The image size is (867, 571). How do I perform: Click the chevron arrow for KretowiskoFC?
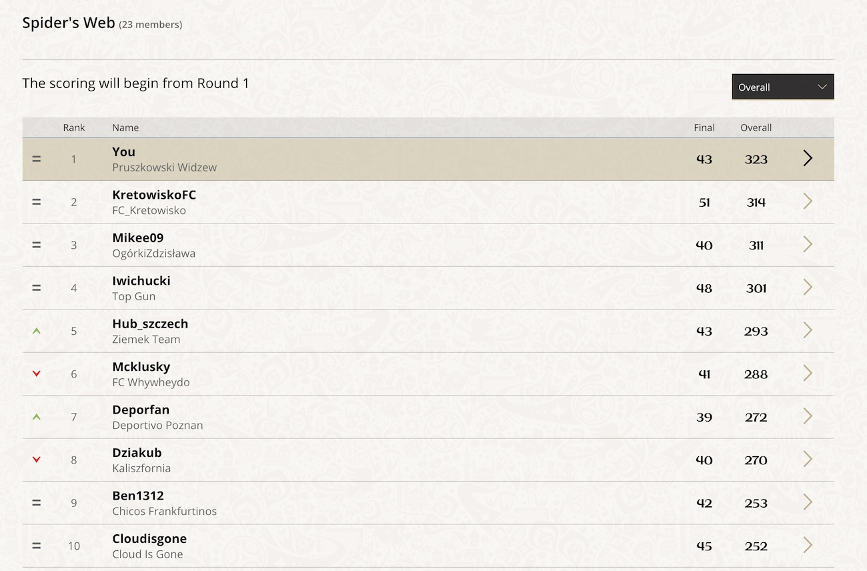tap(808, 201)
